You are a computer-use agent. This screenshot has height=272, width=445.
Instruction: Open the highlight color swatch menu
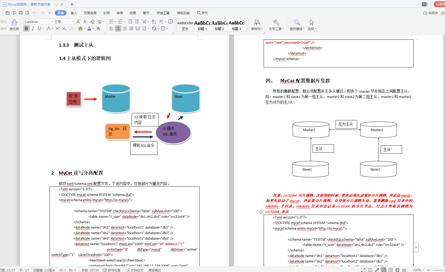(84, 28)
